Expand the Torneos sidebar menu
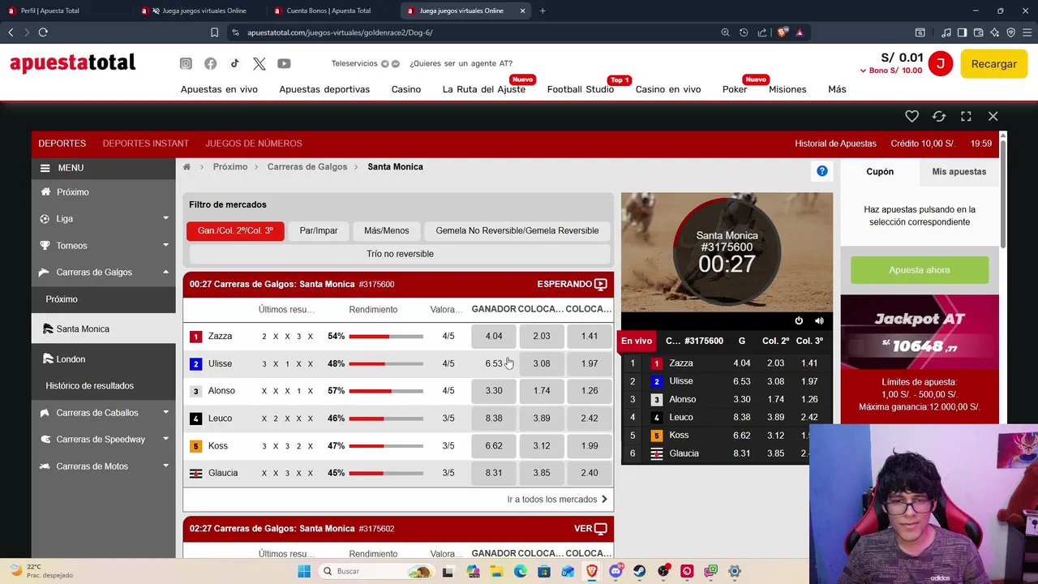 103,246
